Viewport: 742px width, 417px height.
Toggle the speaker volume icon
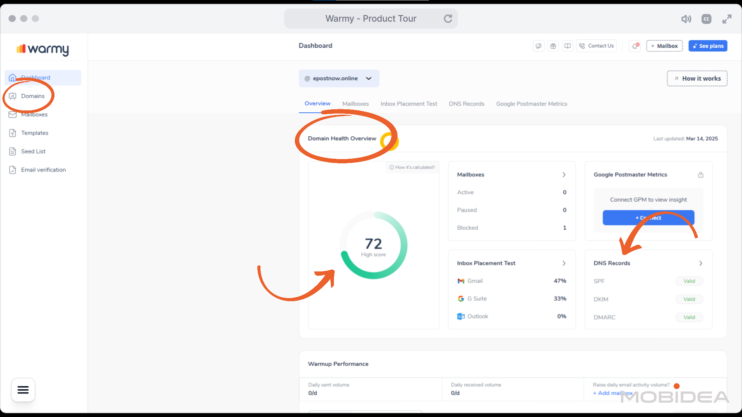click(686, 19)
